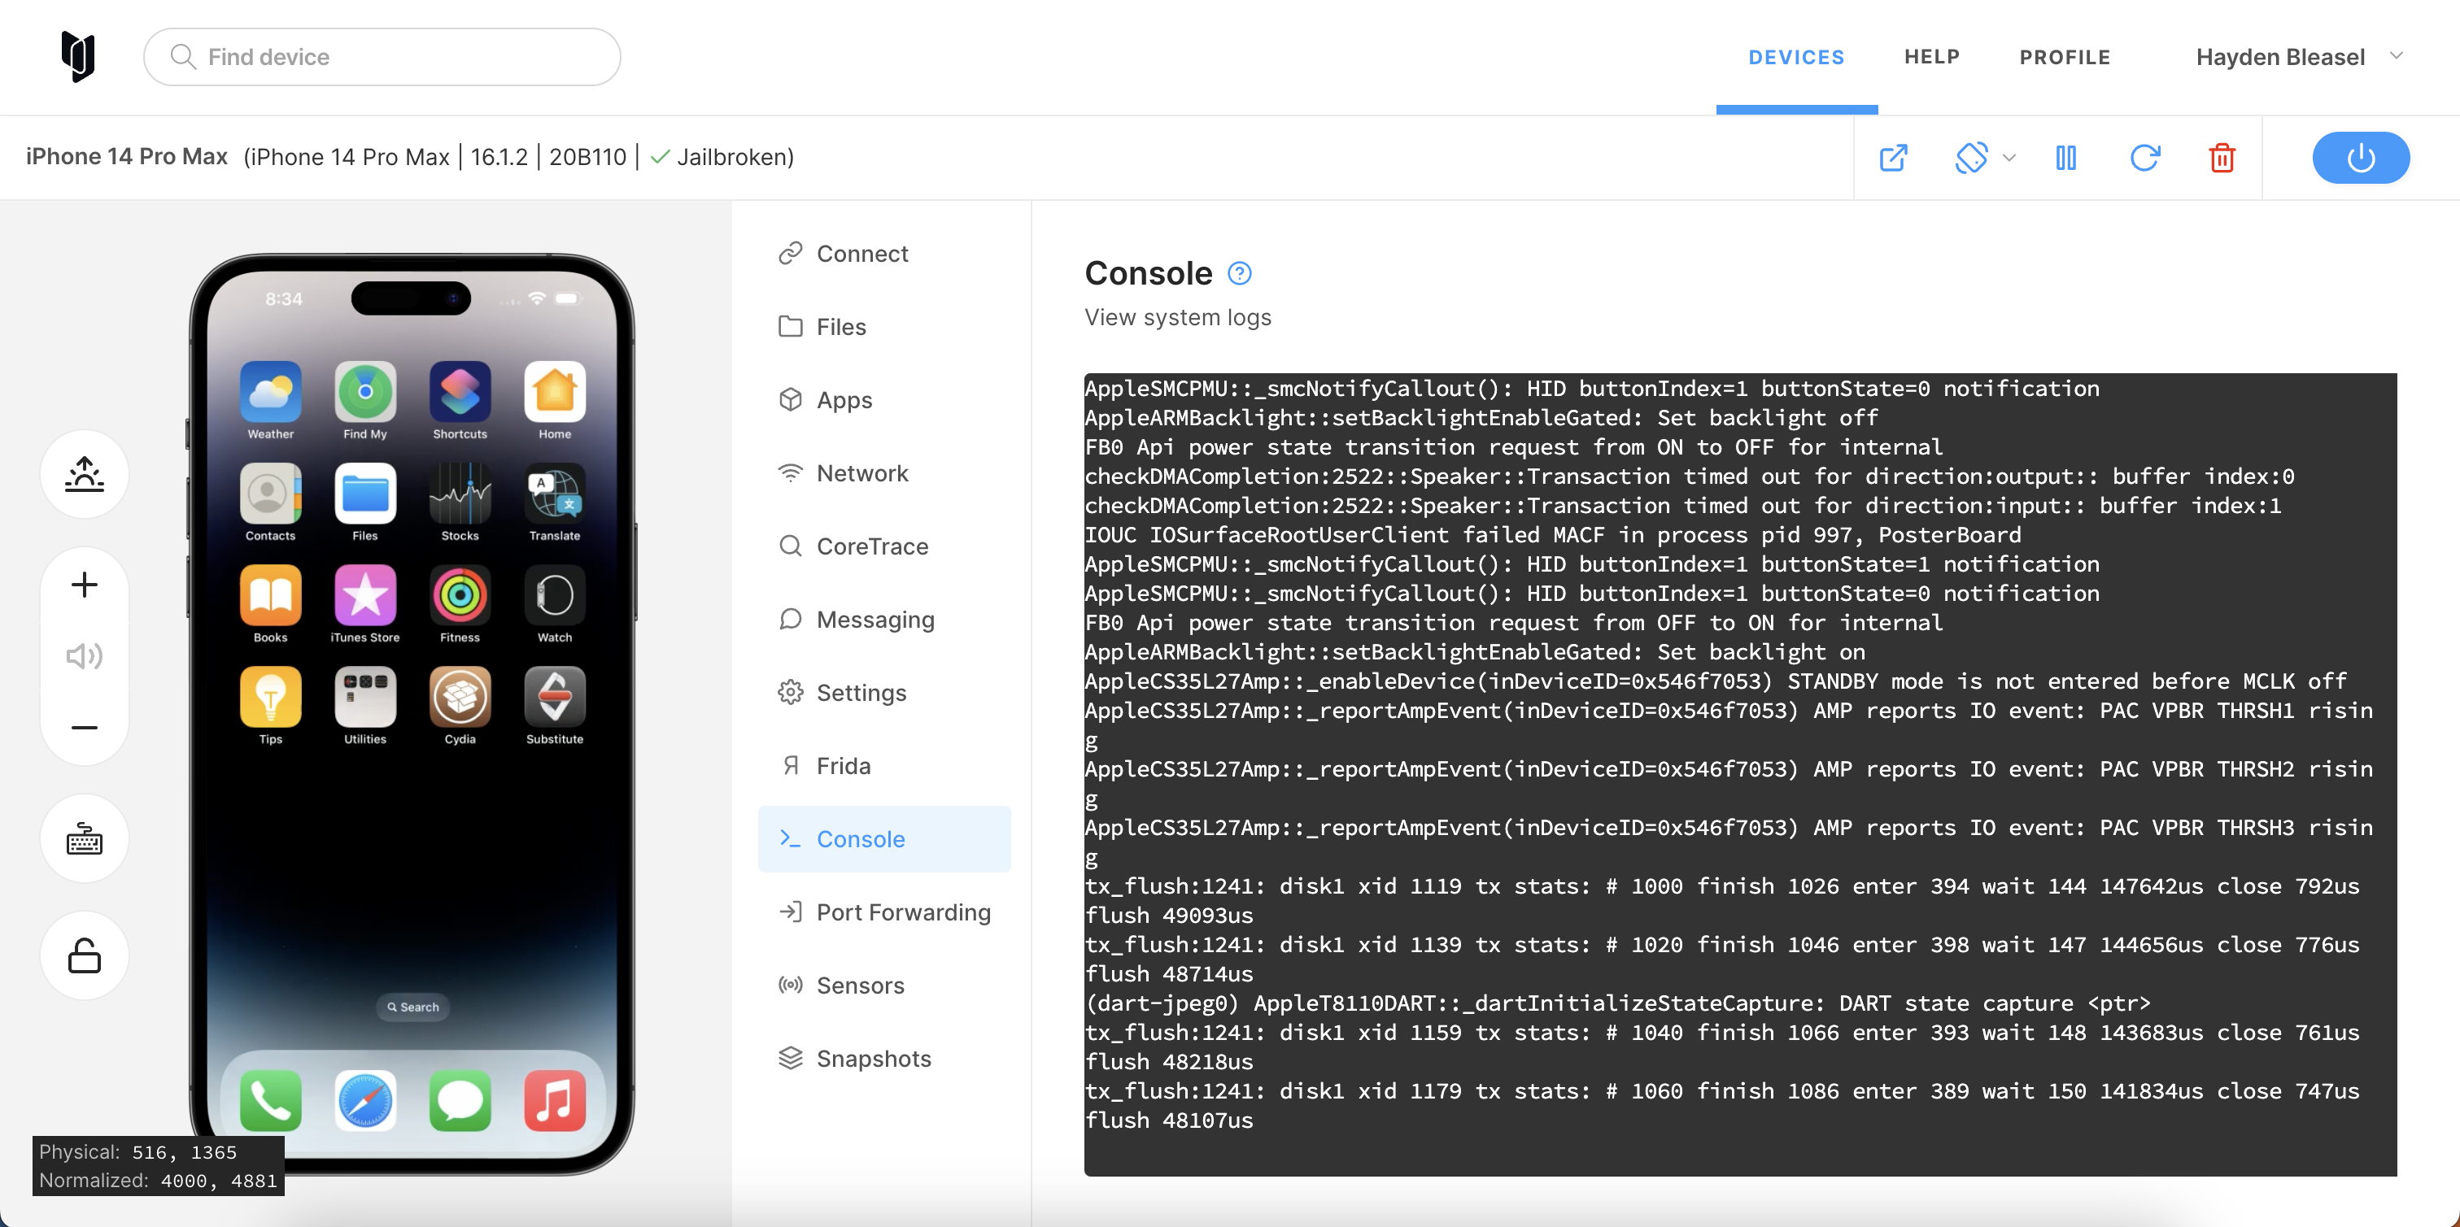
Task: Click the 'Set backlight off' log line
Action: [1481, 418]
